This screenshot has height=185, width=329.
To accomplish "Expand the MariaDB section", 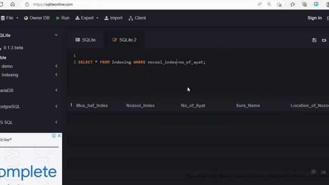I will [56, 90].
